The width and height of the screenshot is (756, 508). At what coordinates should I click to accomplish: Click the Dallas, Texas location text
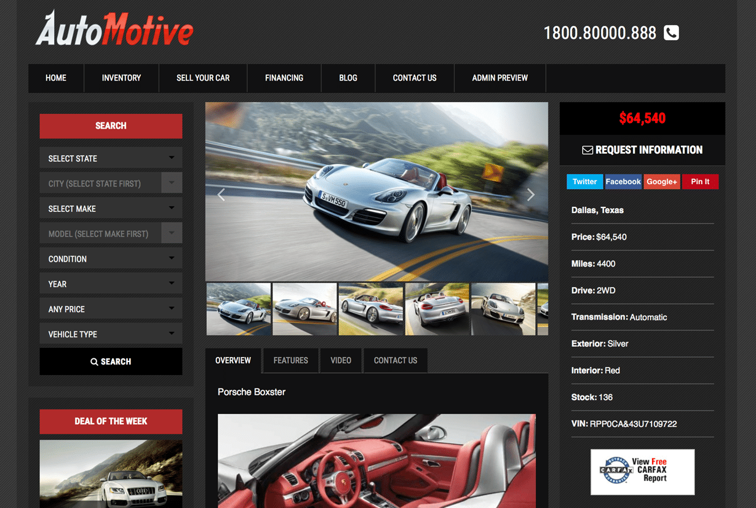(x=597, y=210)
